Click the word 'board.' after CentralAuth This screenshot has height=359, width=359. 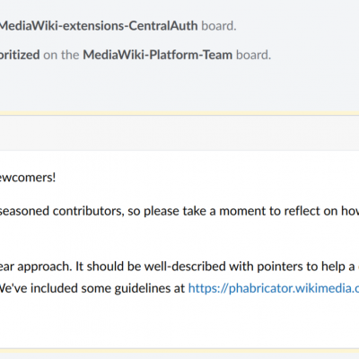coord(219,26)
